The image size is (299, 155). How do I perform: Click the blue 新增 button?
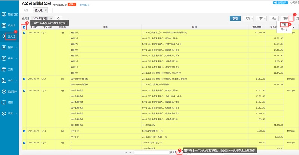coord(235,18)
